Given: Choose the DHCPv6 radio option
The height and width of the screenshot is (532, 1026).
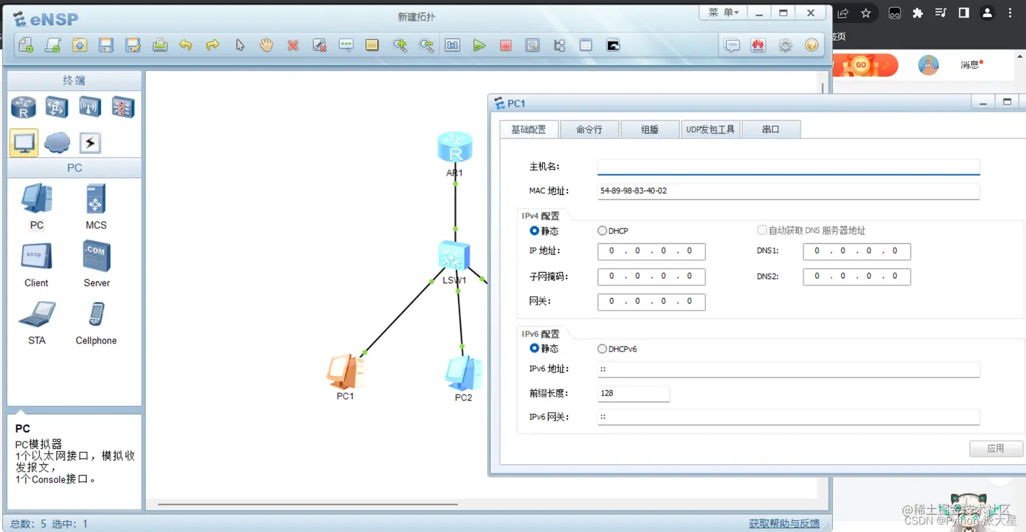Looking at the screenshot, I should coord(602,349).
